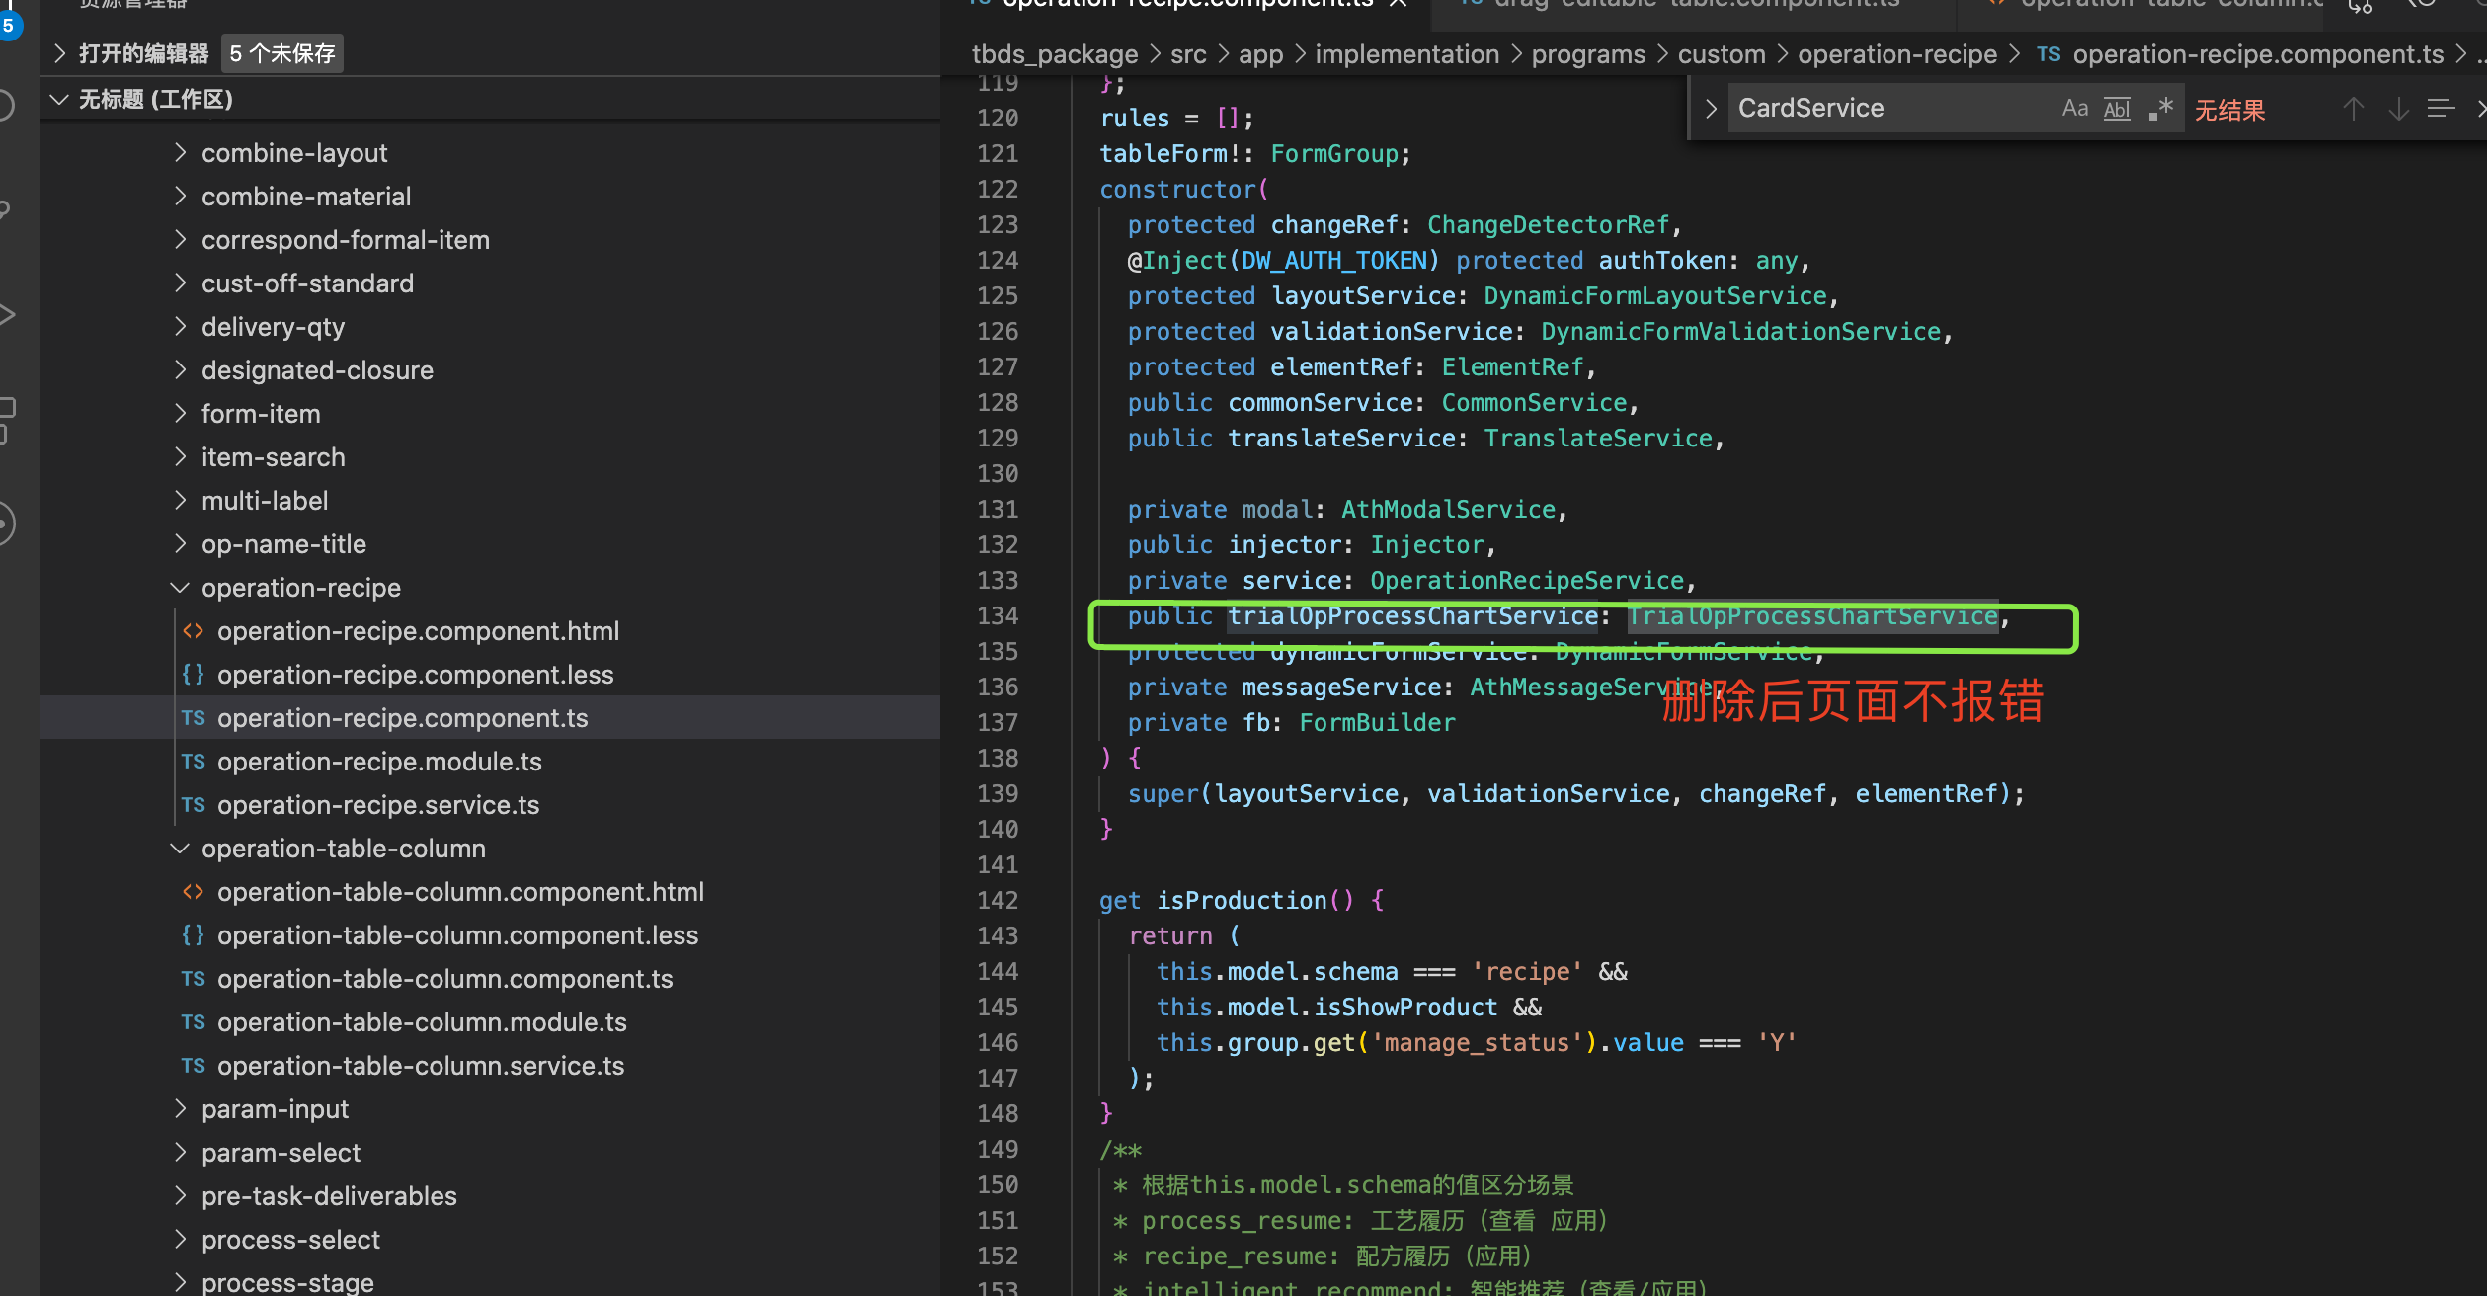Click HTML icon of operation-table-column.component.html
Image resolution: width=2487 pixels, height=1296 pixels.
tap(193, 892)
